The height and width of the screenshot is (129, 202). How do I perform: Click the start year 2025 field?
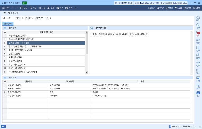tap(18, 18)
